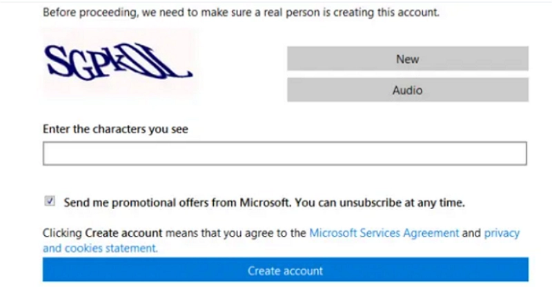Focus the CAPTCHA characters text box
The width and height of the screenshot is (552, 287).
point(284,153)
